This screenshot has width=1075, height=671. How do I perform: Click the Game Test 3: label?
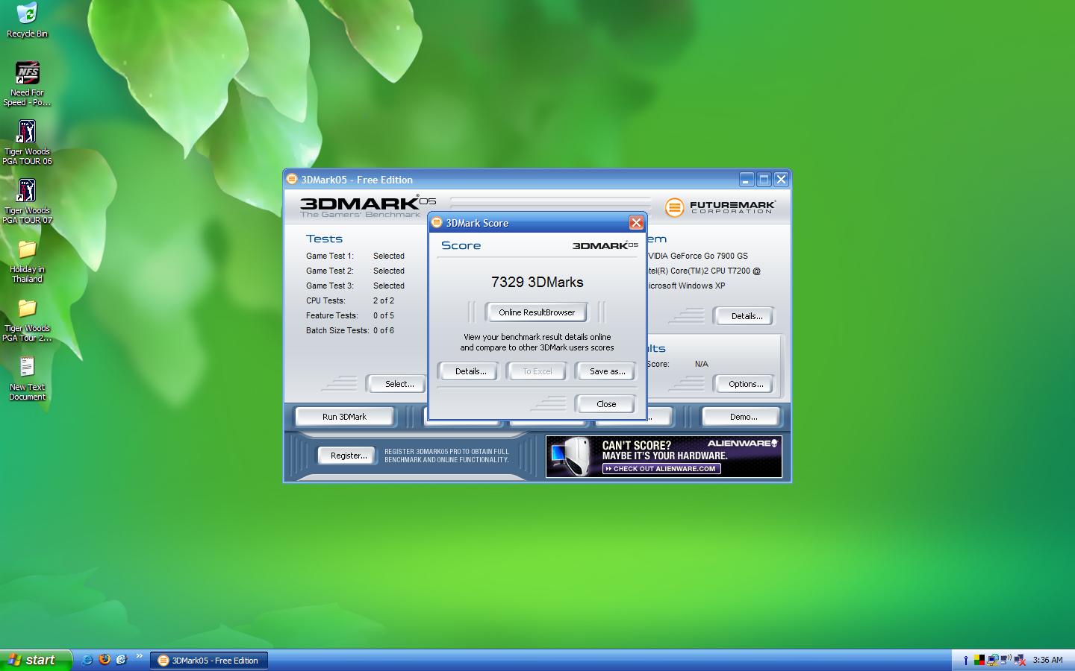329,286
